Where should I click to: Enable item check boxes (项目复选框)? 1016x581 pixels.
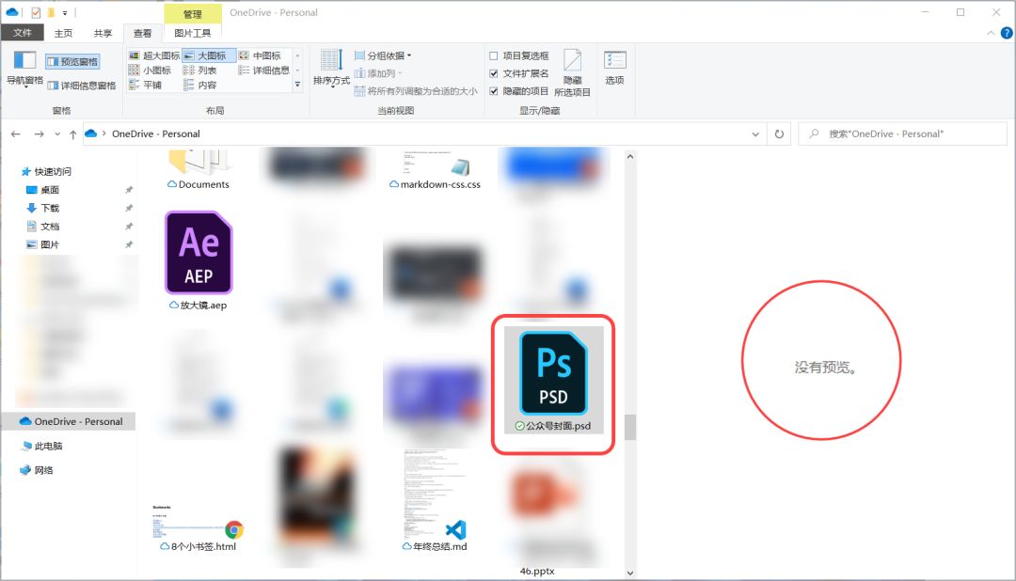pyautogui.click(x=519, y=55)
